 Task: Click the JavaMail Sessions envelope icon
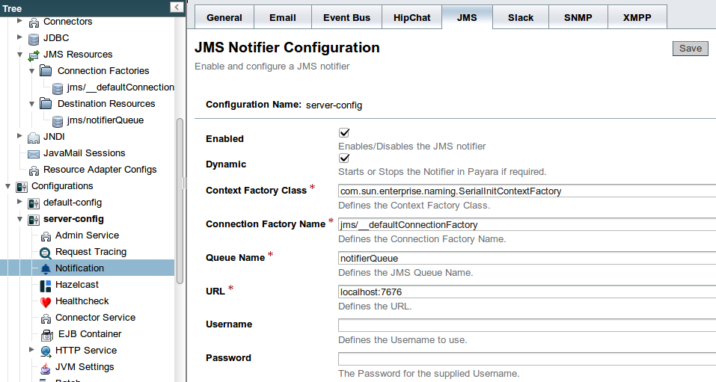click(34, 154)
